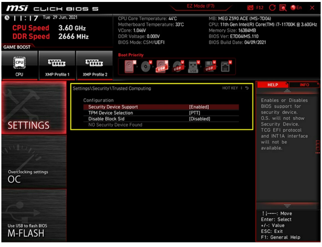Open the BIOS search magnifier icon
This screenshot has height=247, width=322.
pyautogui.click(x=282, y=8)
